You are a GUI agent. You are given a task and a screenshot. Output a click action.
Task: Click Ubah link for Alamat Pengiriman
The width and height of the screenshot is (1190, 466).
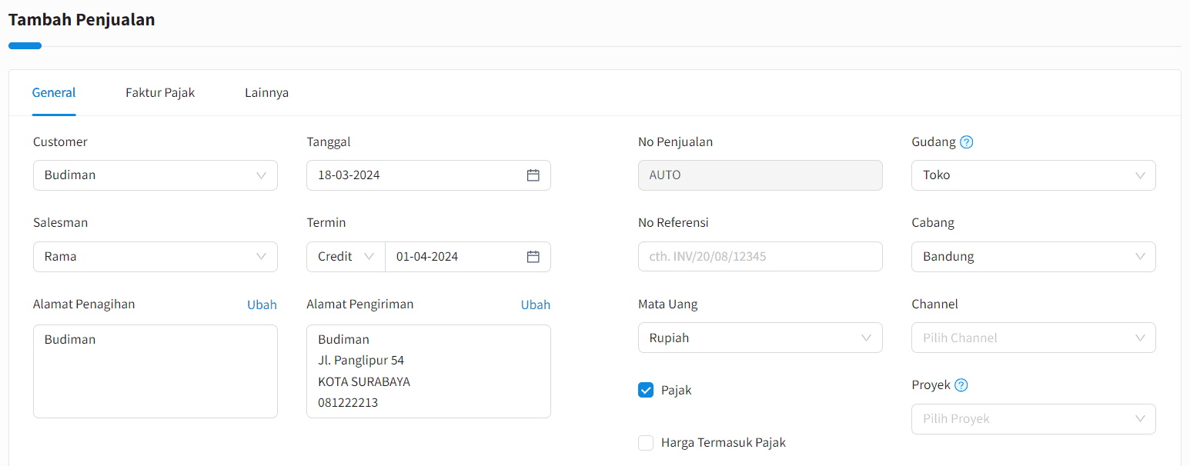coord(535,305)
